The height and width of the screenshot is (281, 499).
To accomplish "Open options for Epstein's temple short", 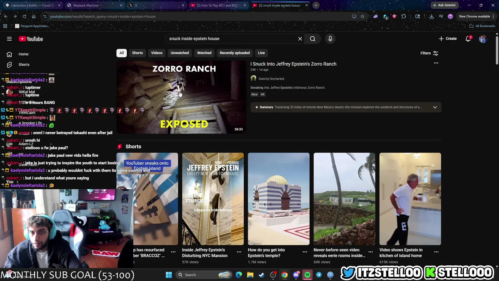I will click(x=305, y=252).
